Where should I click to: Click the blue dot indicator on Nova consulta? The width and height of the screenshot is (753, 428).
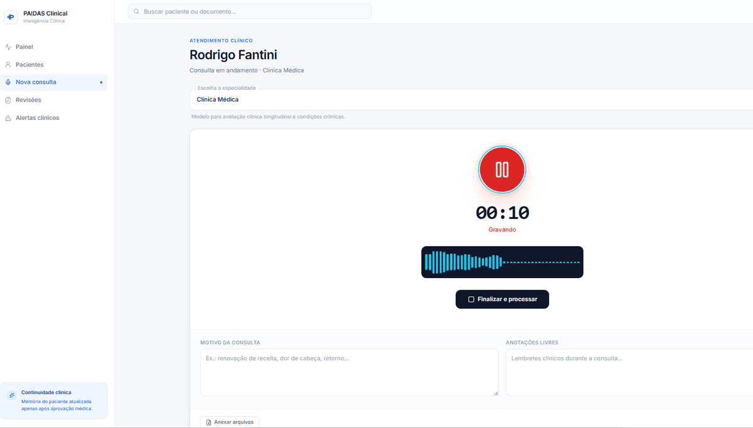pyautogui.click(x=101, y=82)
